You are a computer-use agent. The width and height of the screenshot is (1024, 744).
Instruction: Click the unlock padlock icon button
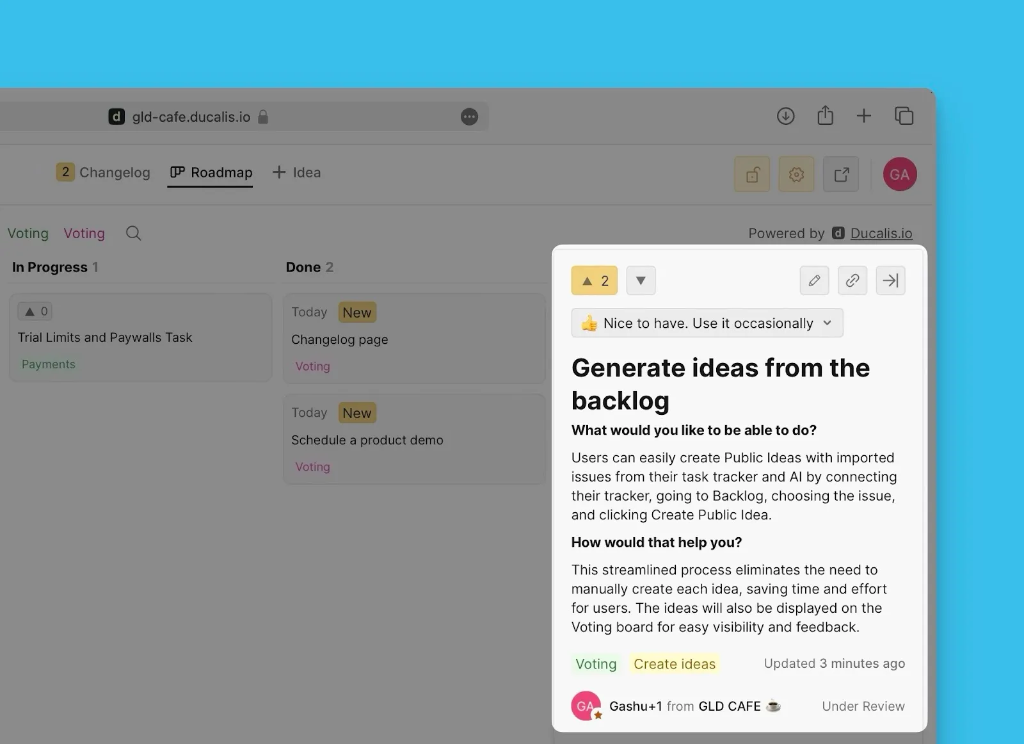[x=752, y=174]
